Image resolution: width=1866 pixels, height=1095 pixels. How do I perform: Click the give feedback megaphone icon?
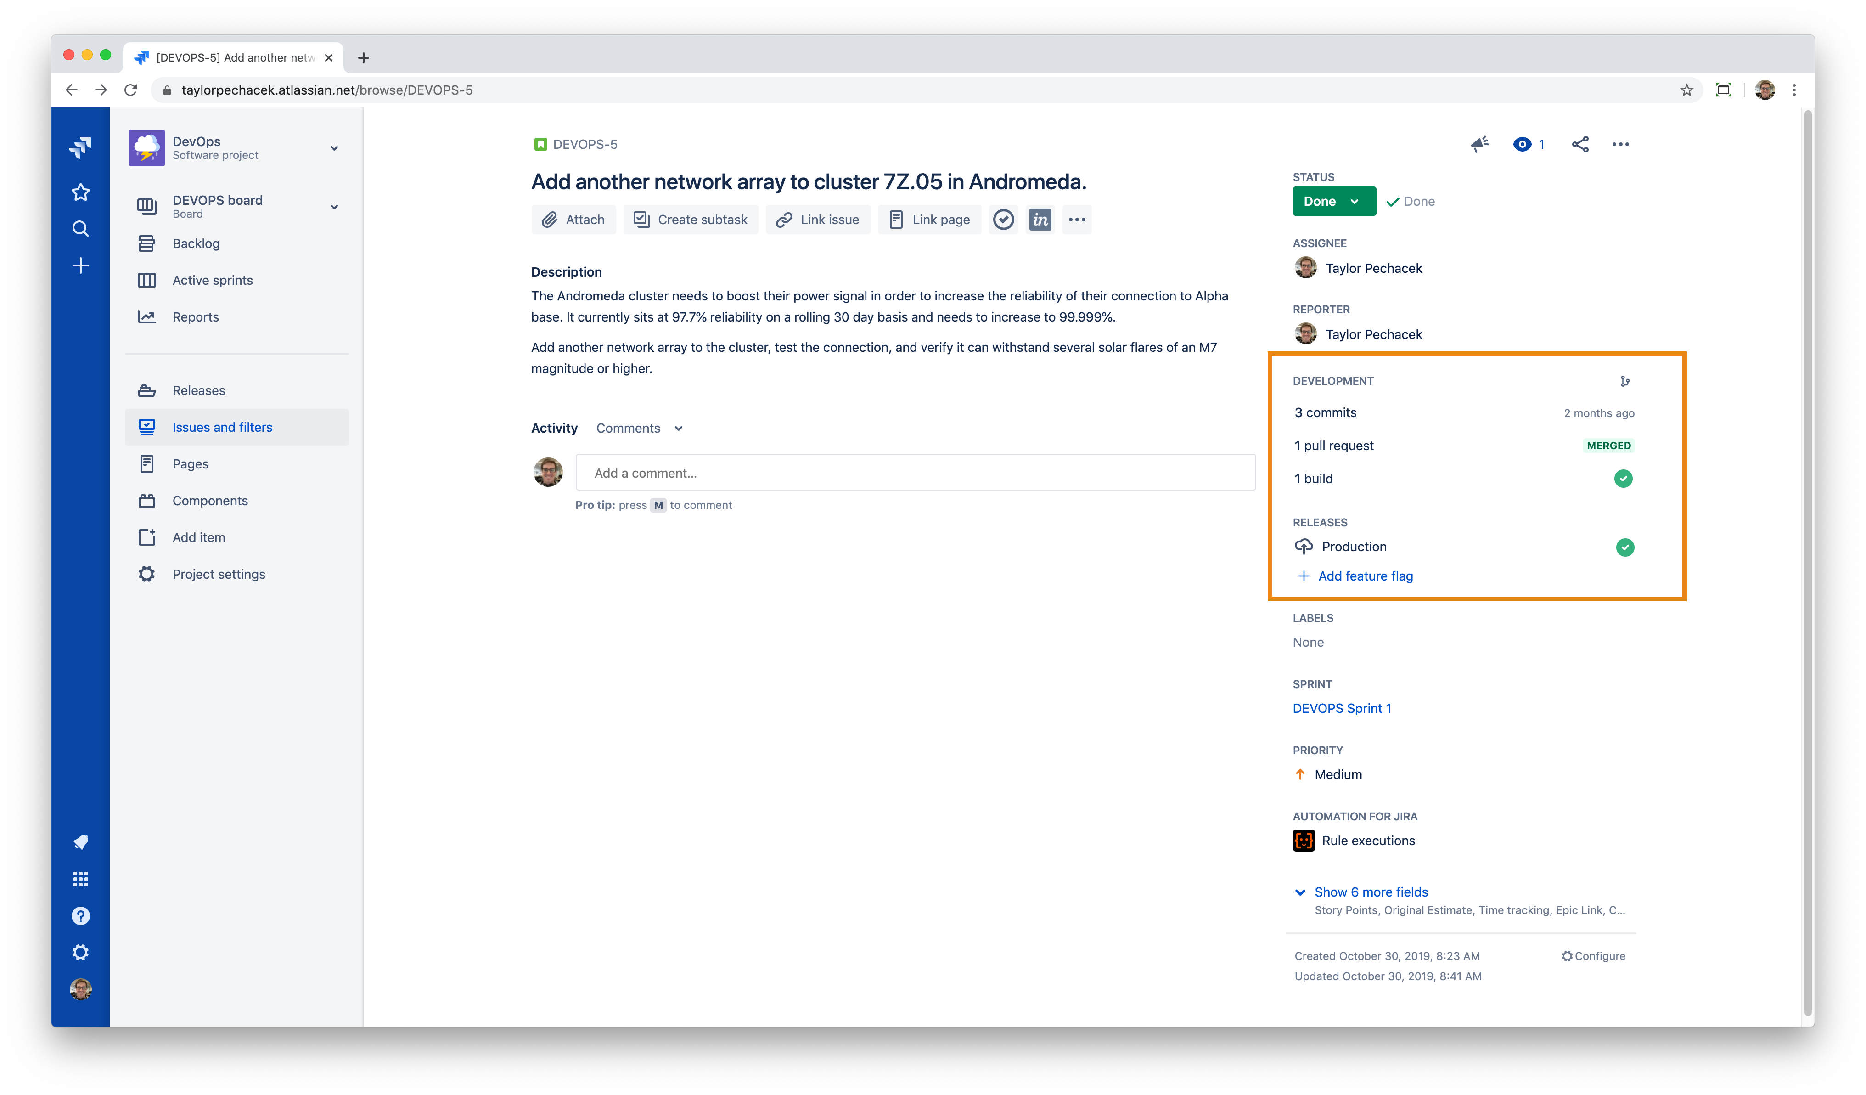tap(1479, 145)
